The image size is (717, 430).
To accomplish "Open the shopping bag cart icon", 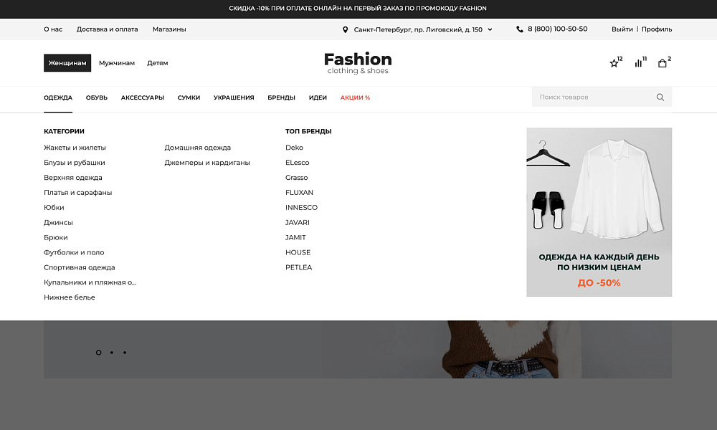I will 663,63.
